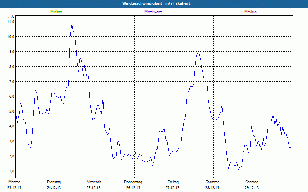Click the 24.12.13 date label
The width and height of the screenshot is (308, 192).
(54, 188)
